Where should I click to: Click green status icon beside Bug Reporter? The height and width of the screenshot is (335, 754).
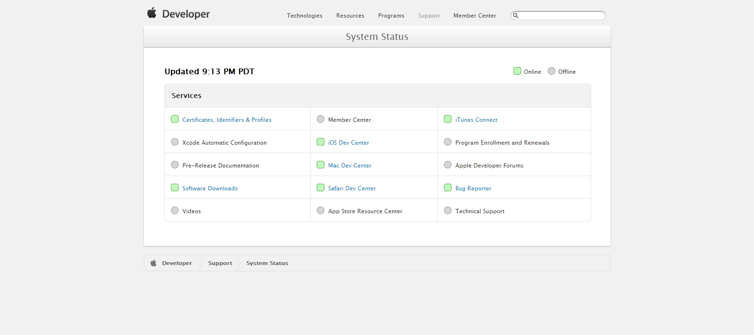[448, 188]
